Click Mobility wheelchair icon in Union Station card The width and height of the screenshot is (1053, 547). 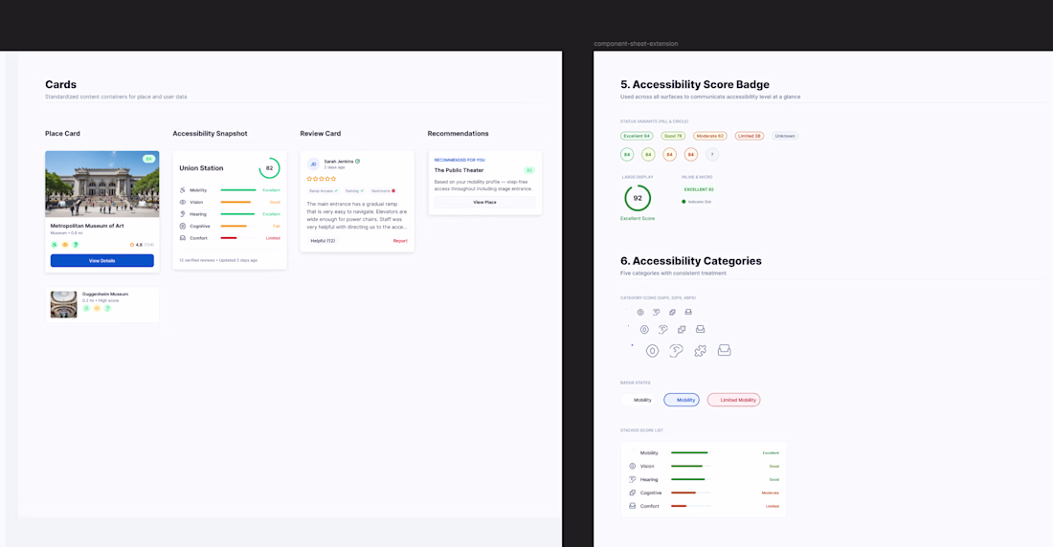click(x=183, y=190)
